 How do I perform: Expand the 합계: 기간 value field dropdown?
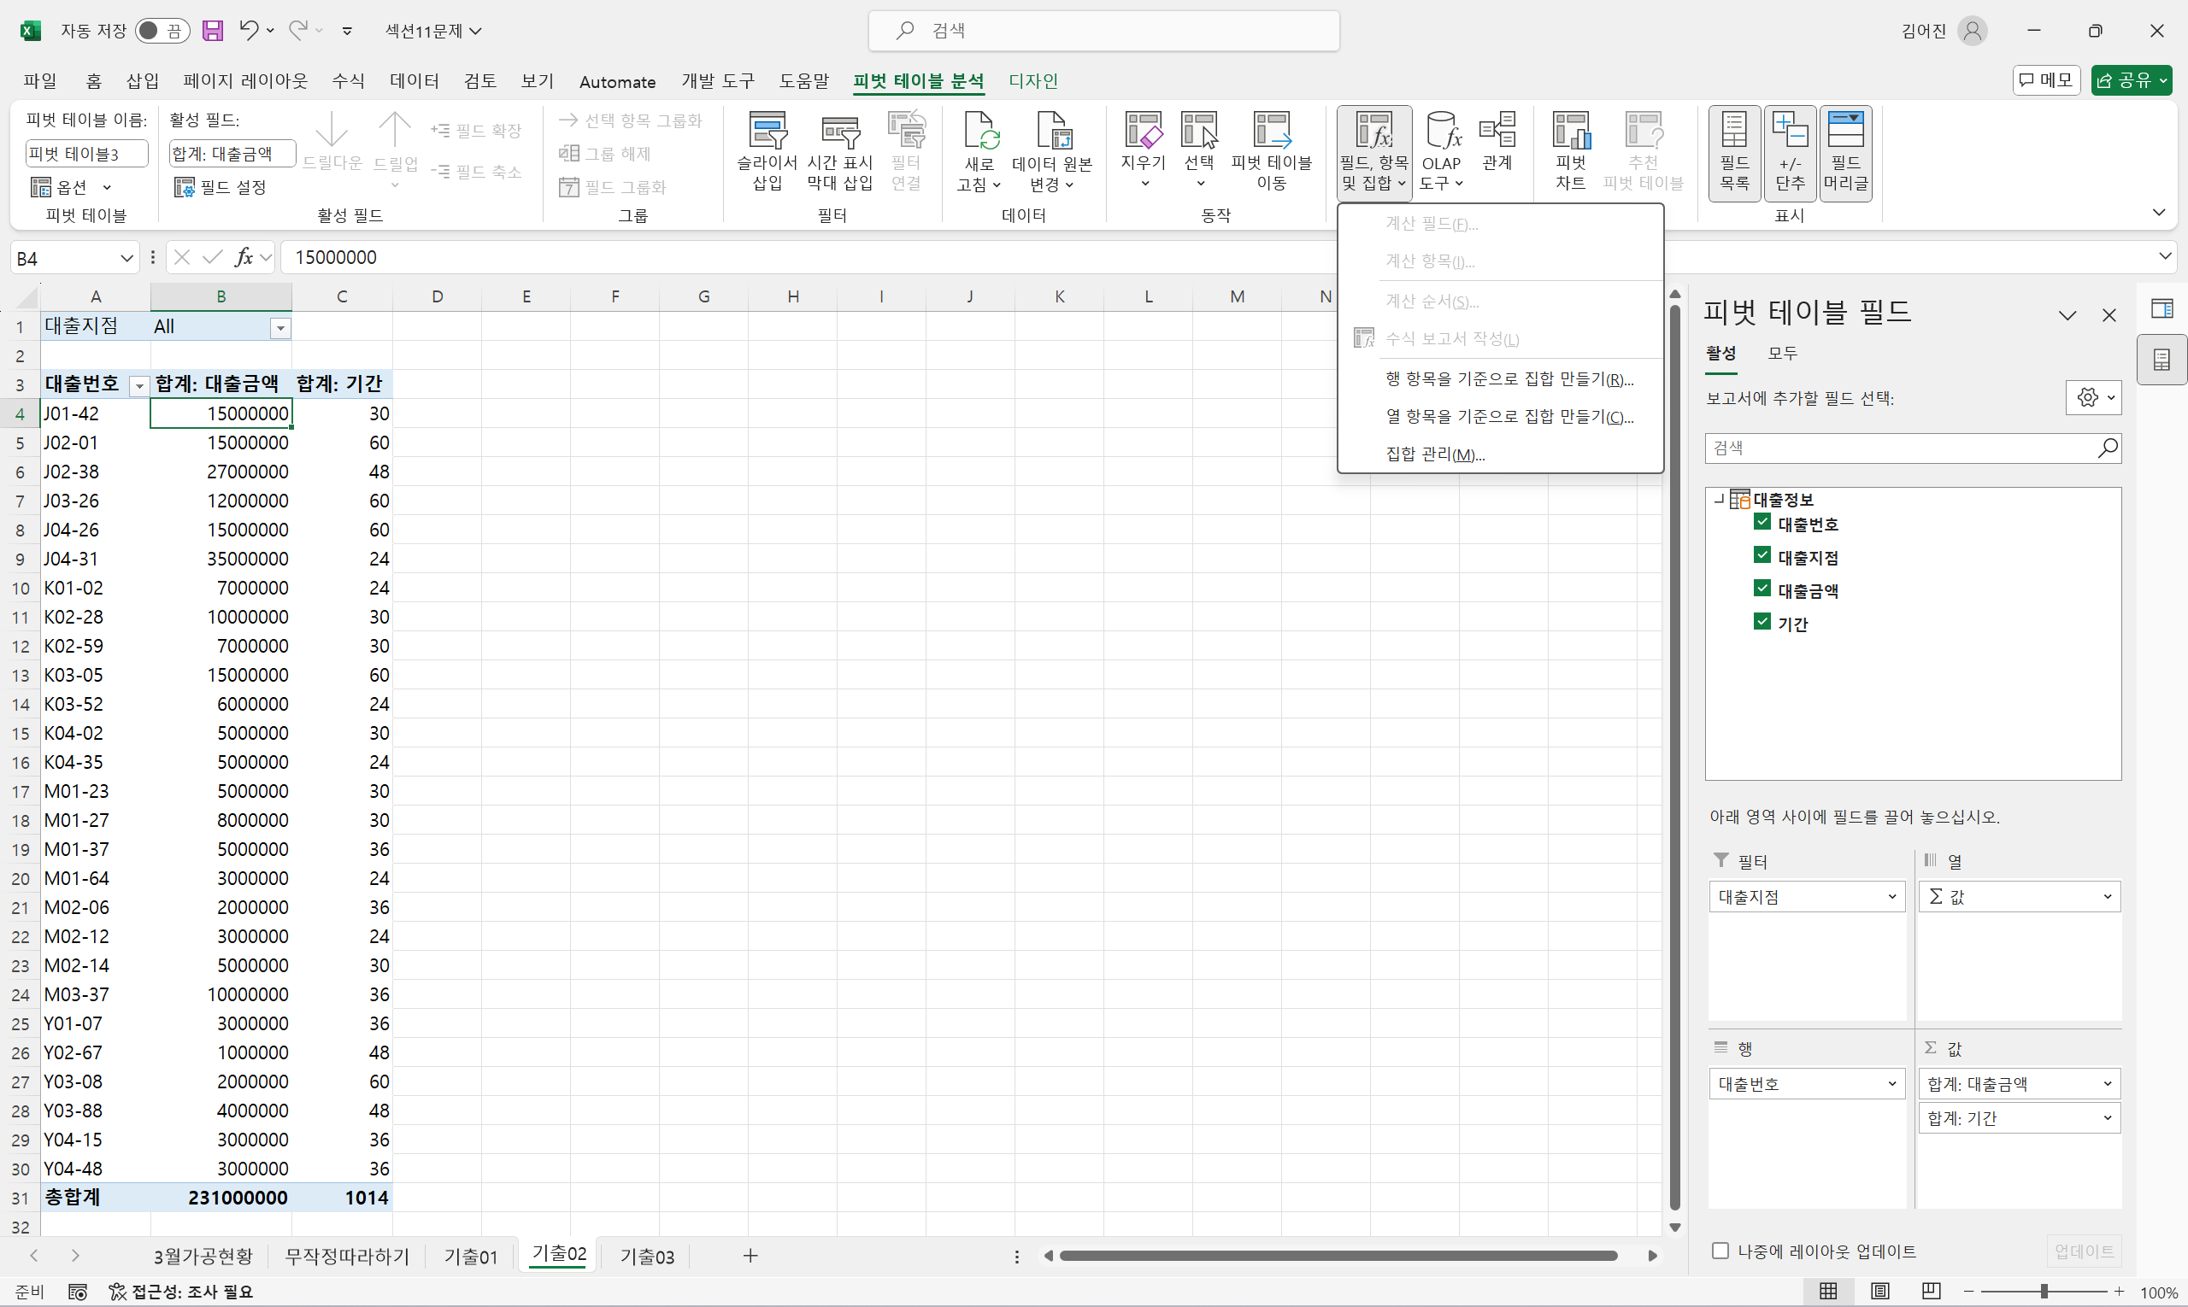coord(2107,1118)
